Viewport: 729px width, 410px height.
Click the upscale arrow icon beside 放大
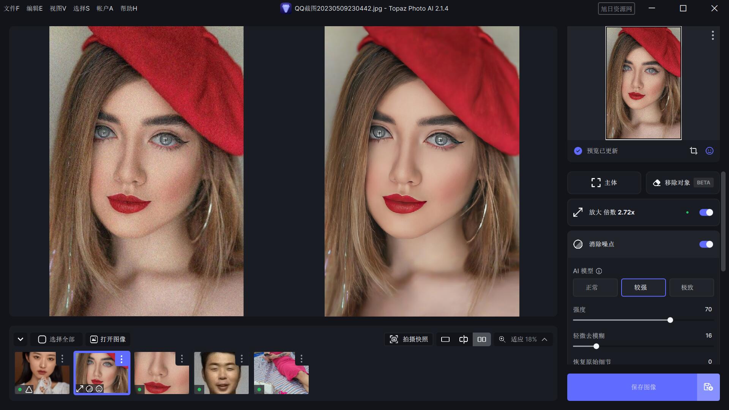578,212
